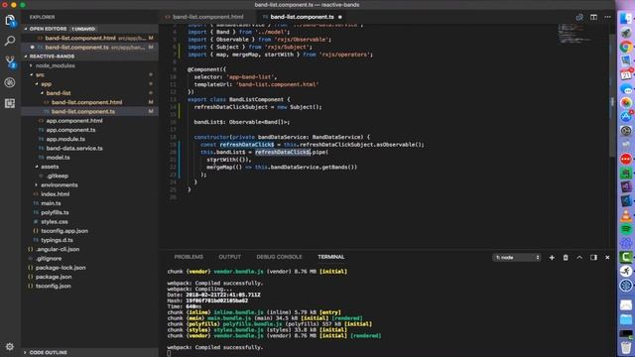Open the Manage settings gear
635x357 pixels.
[x=10, y=346]
